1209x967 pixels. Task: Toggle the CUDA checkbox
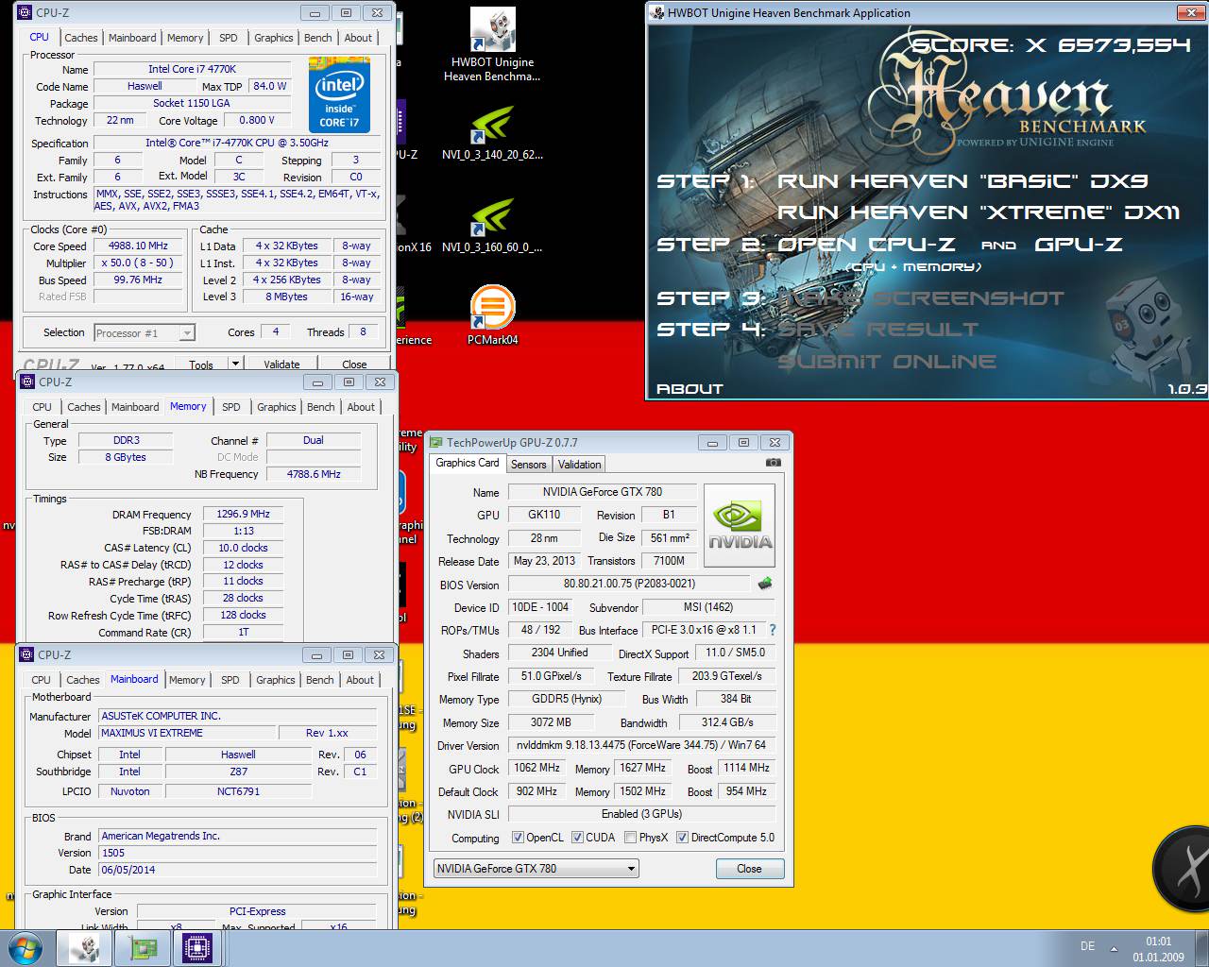point(577,838)
